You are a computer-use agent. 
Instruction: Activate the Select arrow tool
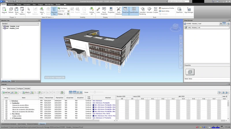click(x=29, y=11)
